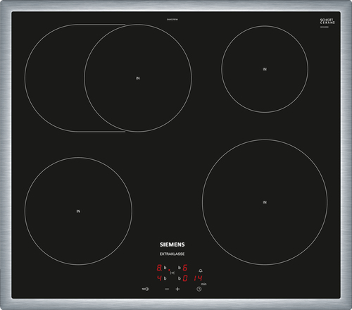Select the red heat display showing 0
This screenshot has width=352, height=310.
click(x=185, y=278)
